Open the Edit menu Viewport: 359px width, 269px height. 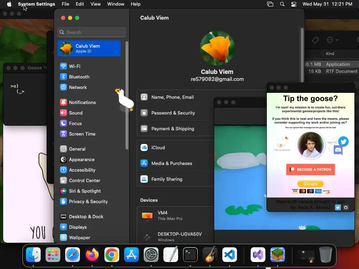80,4
